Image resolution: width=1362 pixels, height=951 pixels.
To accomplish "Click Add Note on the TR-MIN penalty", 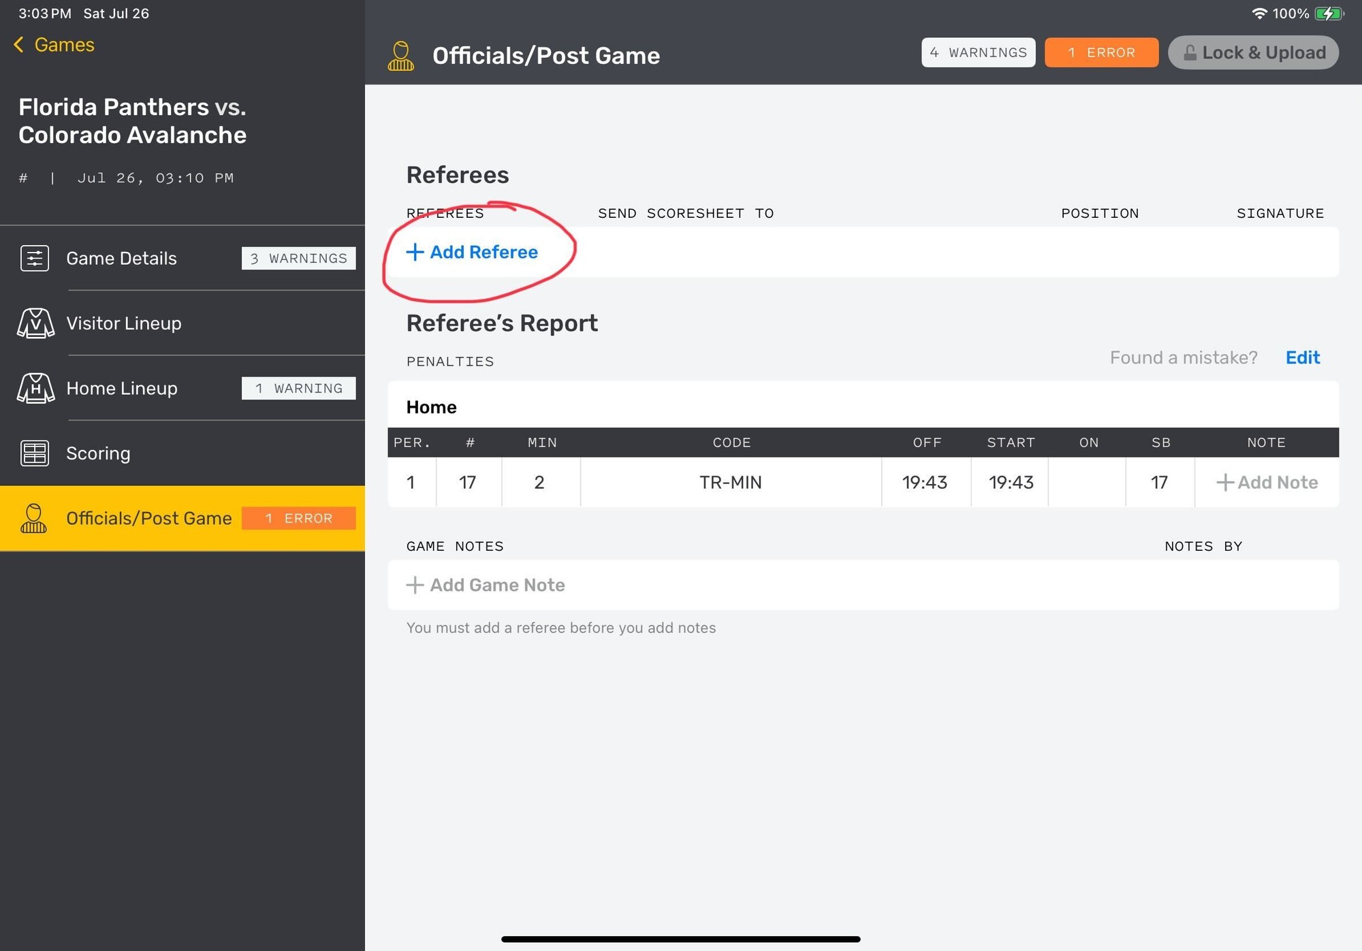I will [x=1267, y=483].
